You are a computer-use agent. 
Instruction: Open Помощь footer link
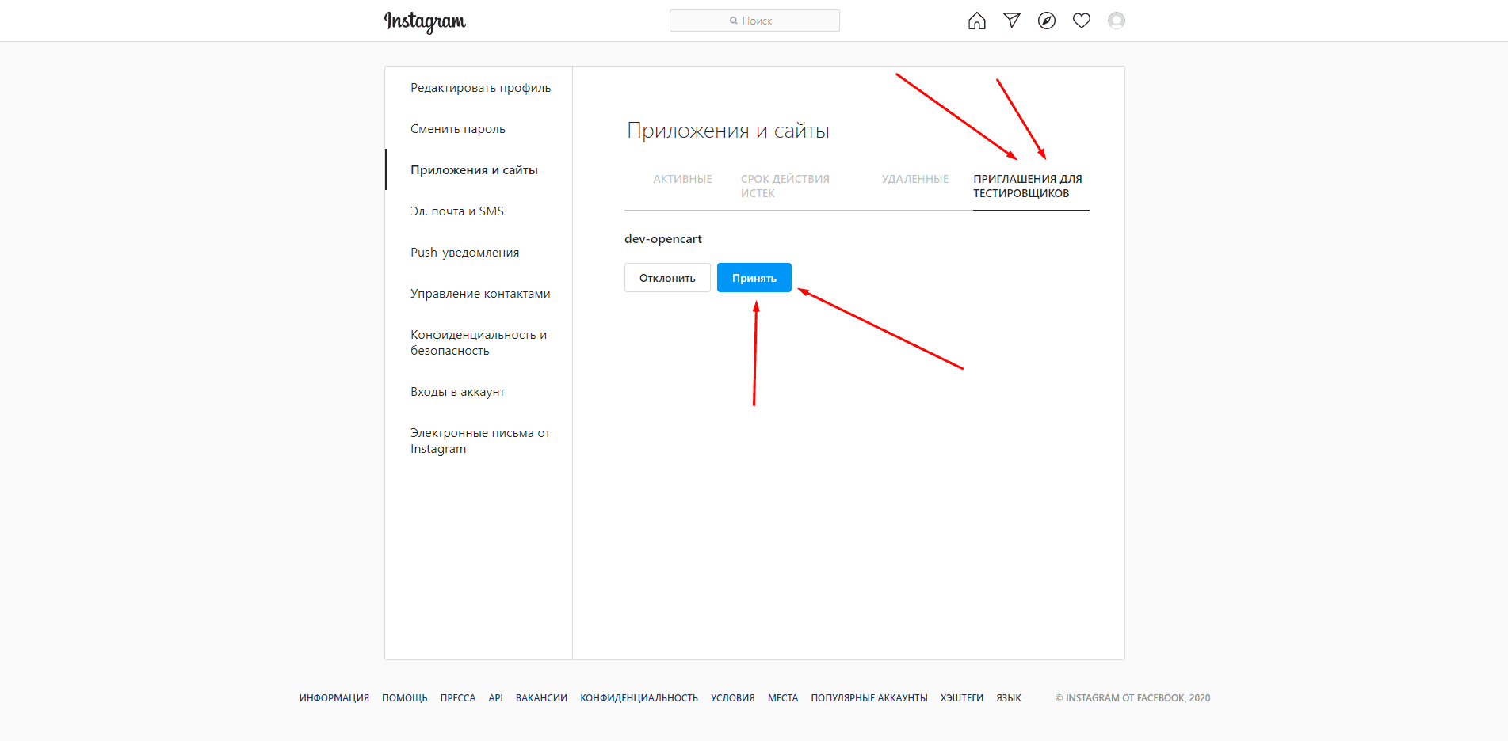click(x=404, y=698)
